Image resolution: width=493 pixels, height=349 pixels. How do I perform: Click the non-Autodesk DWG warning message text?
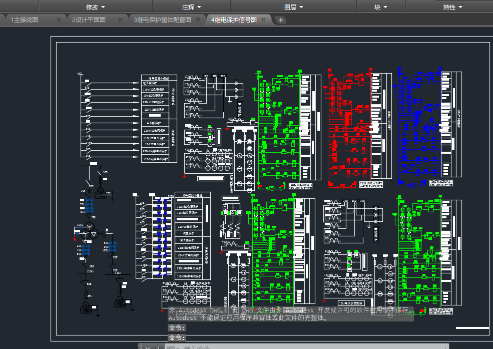coord(290,314)
